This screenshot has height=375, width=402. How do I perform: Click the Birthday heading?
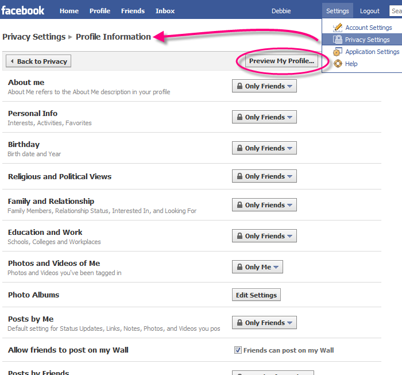(x=24, y=145)
